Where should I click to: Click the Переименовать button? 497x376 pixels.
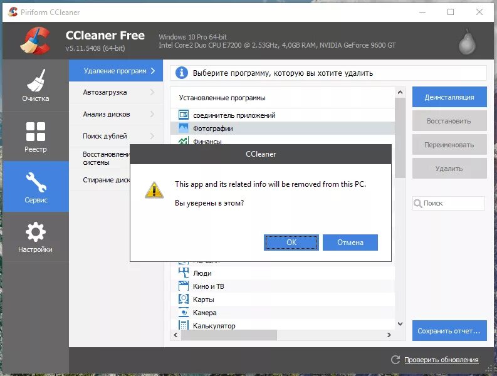(449, 145)
